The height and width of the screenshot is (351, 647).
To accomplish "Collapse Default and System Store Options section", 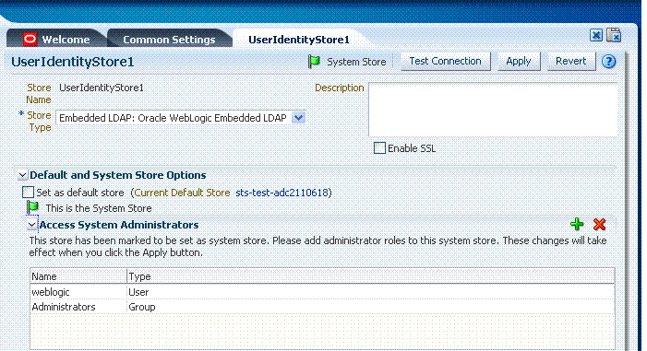I will pyautogui.click(x=23, y=175).
